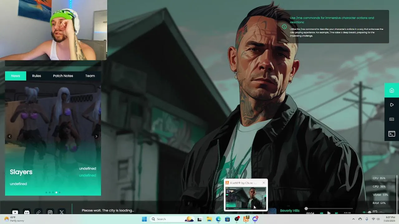Click the CPU 95% usage readout
The width and height of the screenshot is (399, 224).
[379, 178]
